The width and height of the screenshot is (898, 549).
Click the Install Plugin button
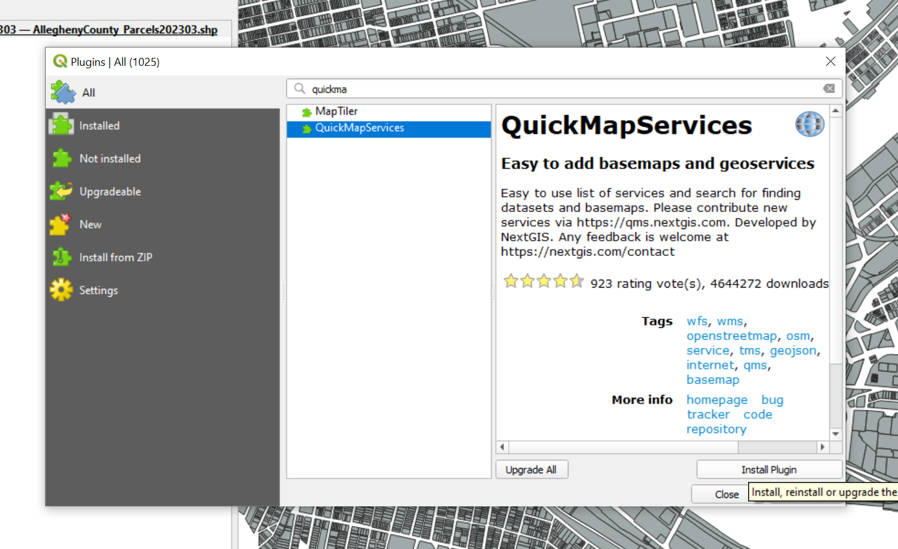[769, 470]
